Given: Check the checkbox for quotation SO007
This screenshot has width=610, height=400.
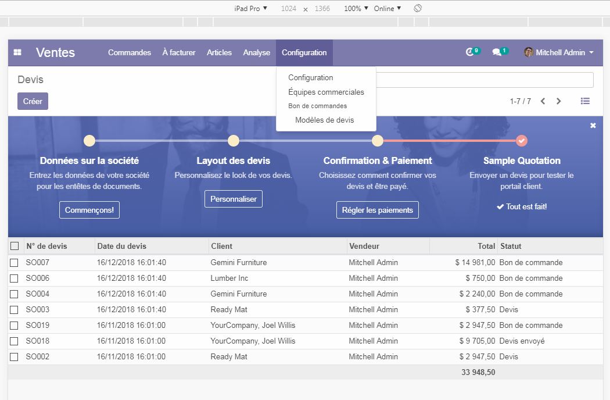Looking at the screenshot, I should 15,262.
